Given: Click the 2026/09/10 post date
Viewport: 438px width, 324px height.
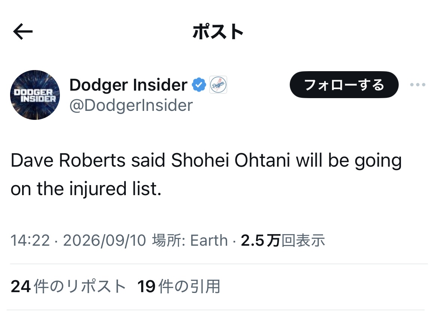Looking at the screenshot, I should click(x=104, y=240).
